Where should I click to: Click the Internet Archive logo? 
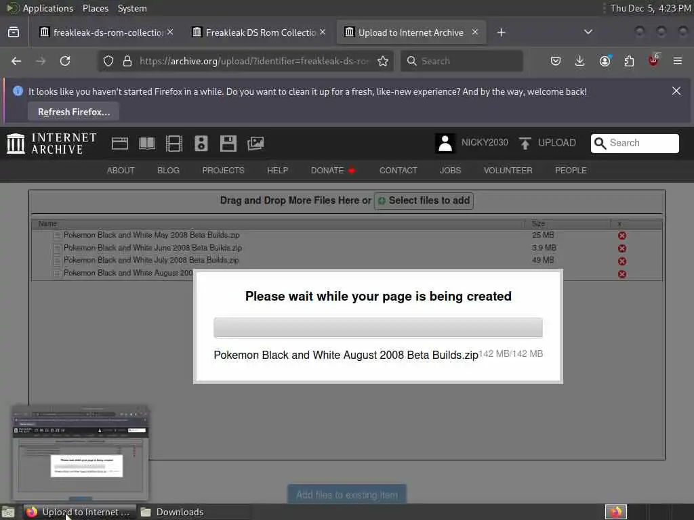tap(52, 144)
